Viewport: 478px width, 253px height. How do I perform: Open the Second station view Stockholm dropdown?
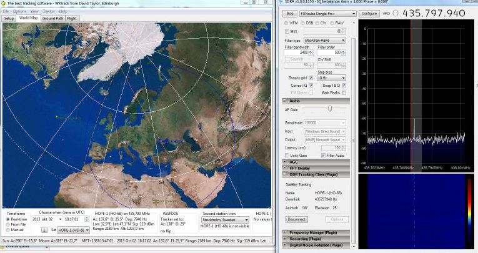(x=225, y=220)
